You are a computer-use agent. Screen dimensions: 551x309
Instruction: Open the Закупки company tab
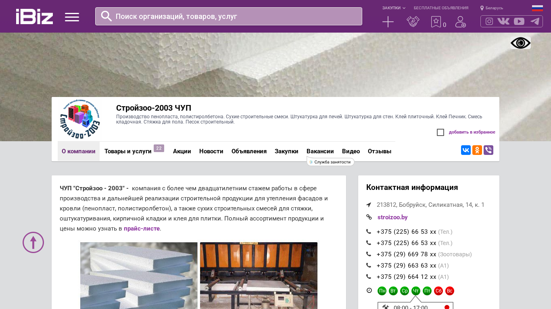286,151
